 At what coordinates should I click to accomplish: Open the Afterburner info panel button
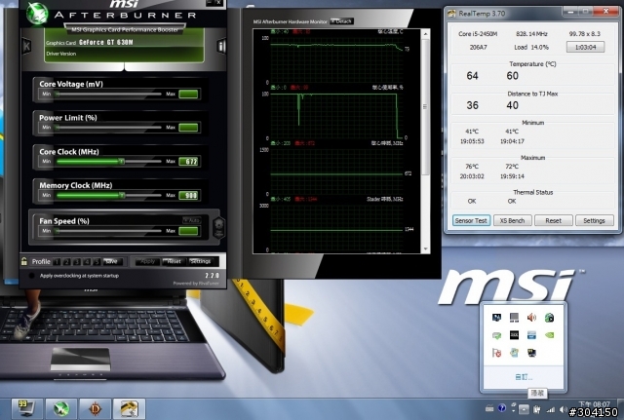click(x=221, y=46)
